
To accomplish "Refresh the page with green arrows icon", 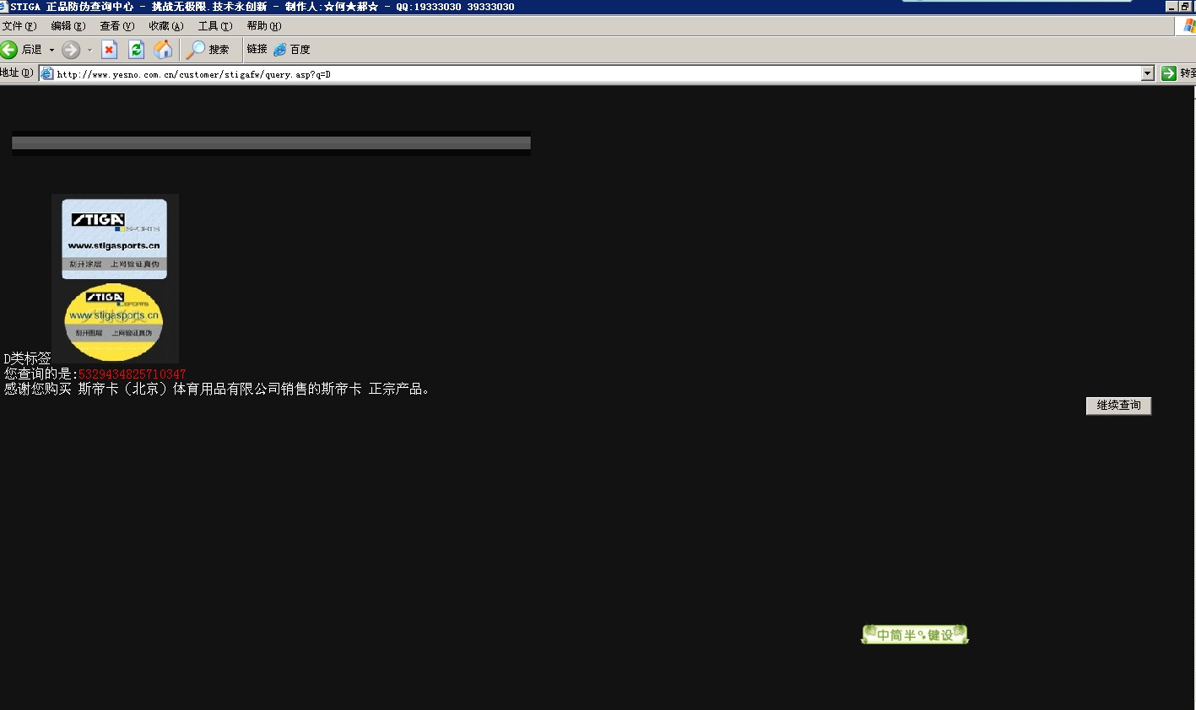I will point(136,50).
